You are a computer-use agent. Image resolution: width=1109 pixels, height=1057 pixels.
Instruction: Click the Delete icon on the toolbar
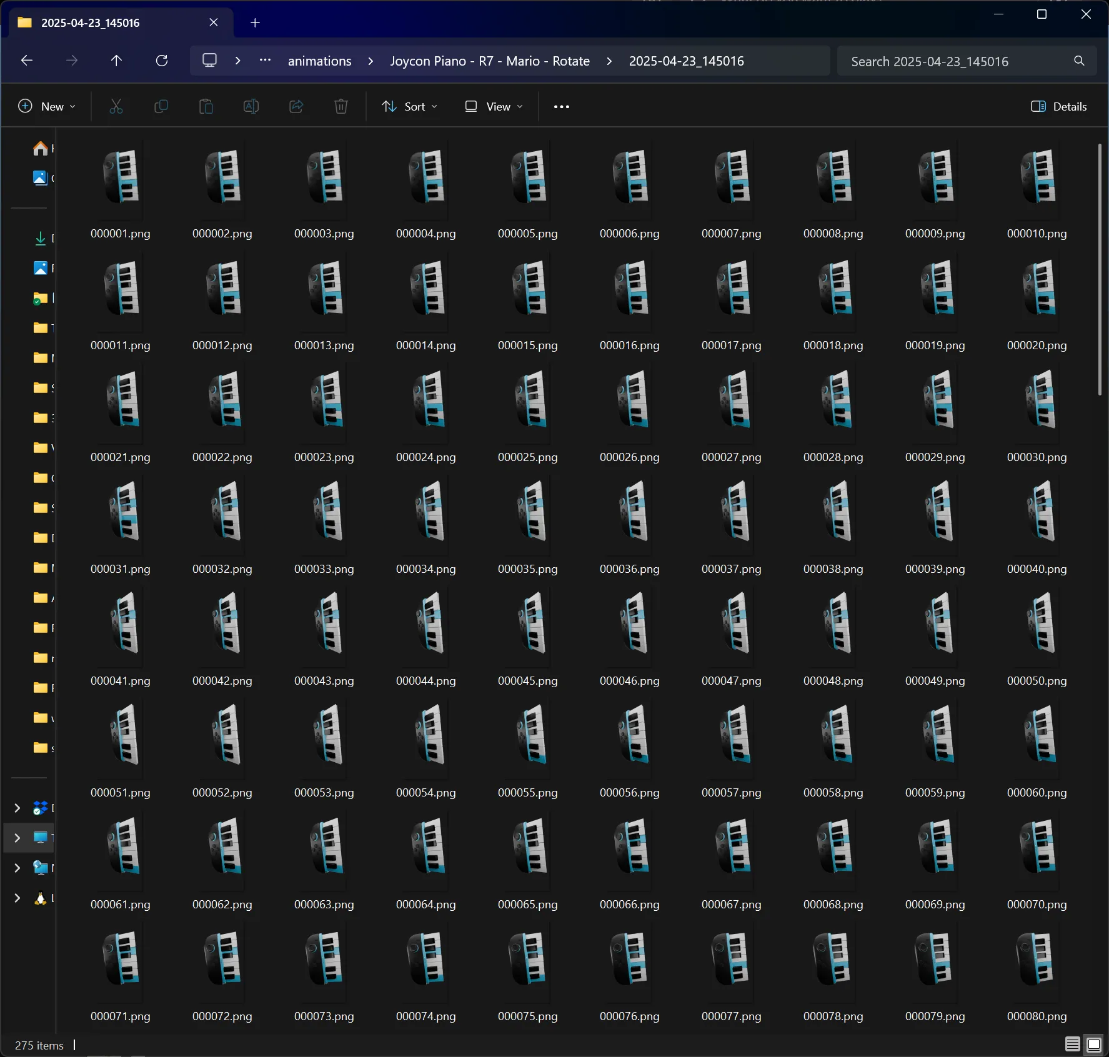tap(341, 106)
